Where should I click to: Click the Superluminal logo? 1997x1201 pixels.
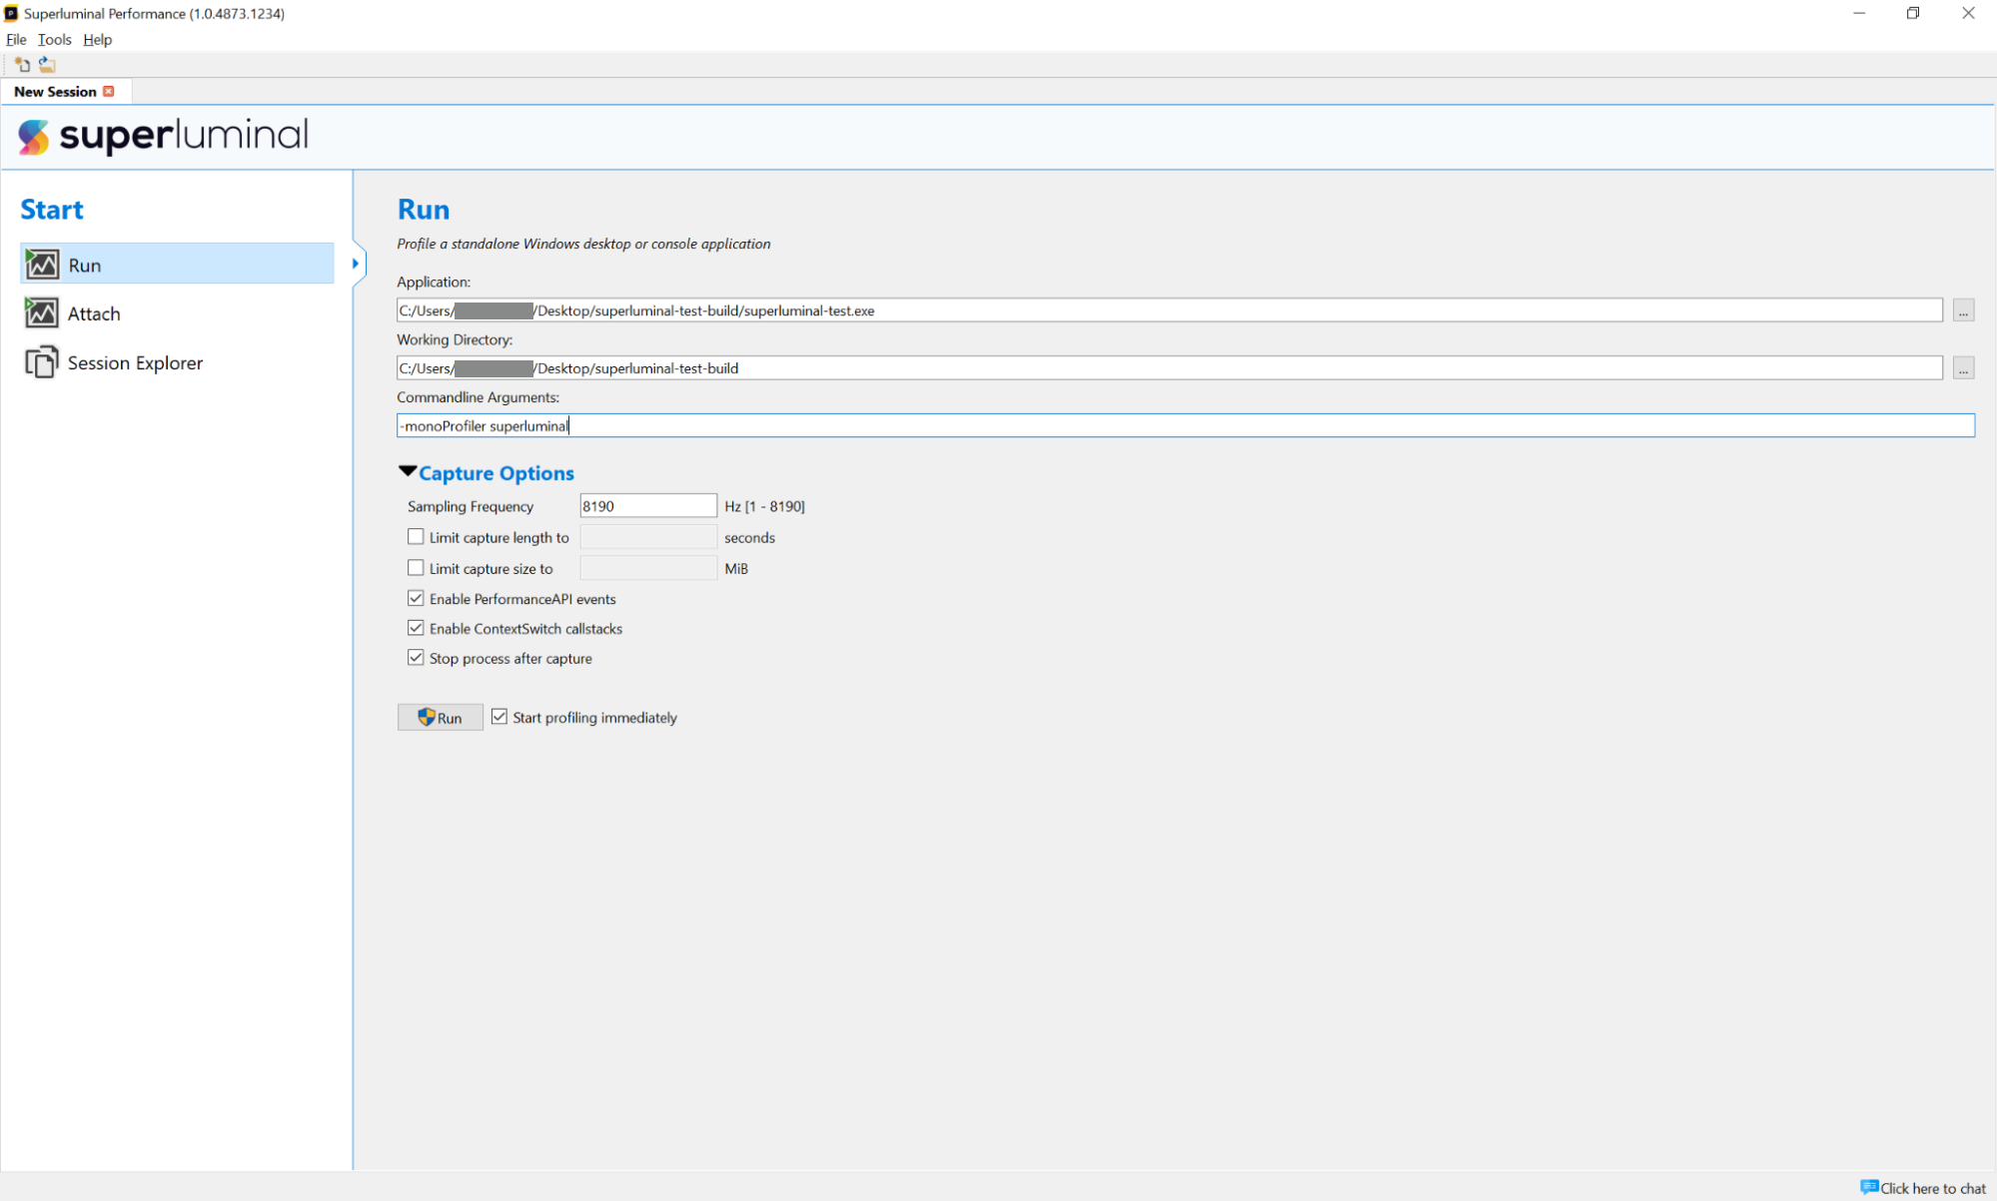[x=163, y=136]
